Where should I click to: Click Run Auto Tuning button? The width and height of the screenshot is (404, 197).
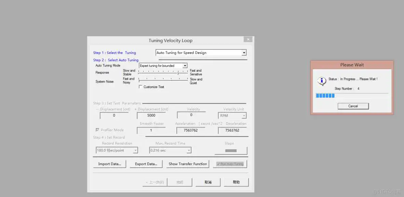(230, 164)
